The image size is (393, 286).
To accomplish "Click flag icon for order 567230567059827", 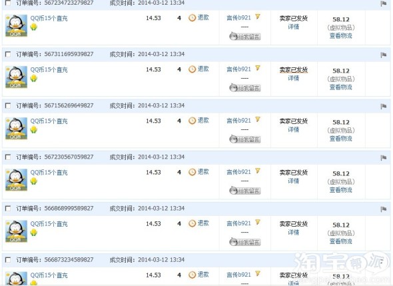I will pyautogui.click(x=383, y=157).
